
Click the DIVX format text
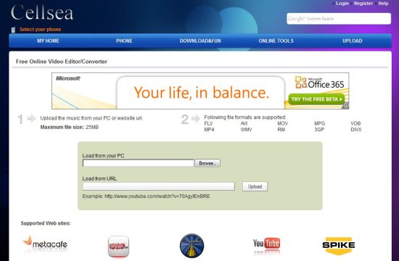click(x=356, y=130)
